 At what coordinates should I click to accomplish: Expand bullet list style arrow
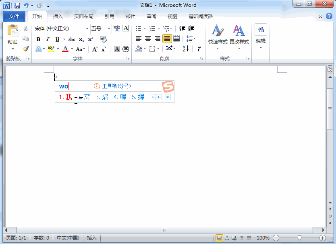click(x=145, y=28)
